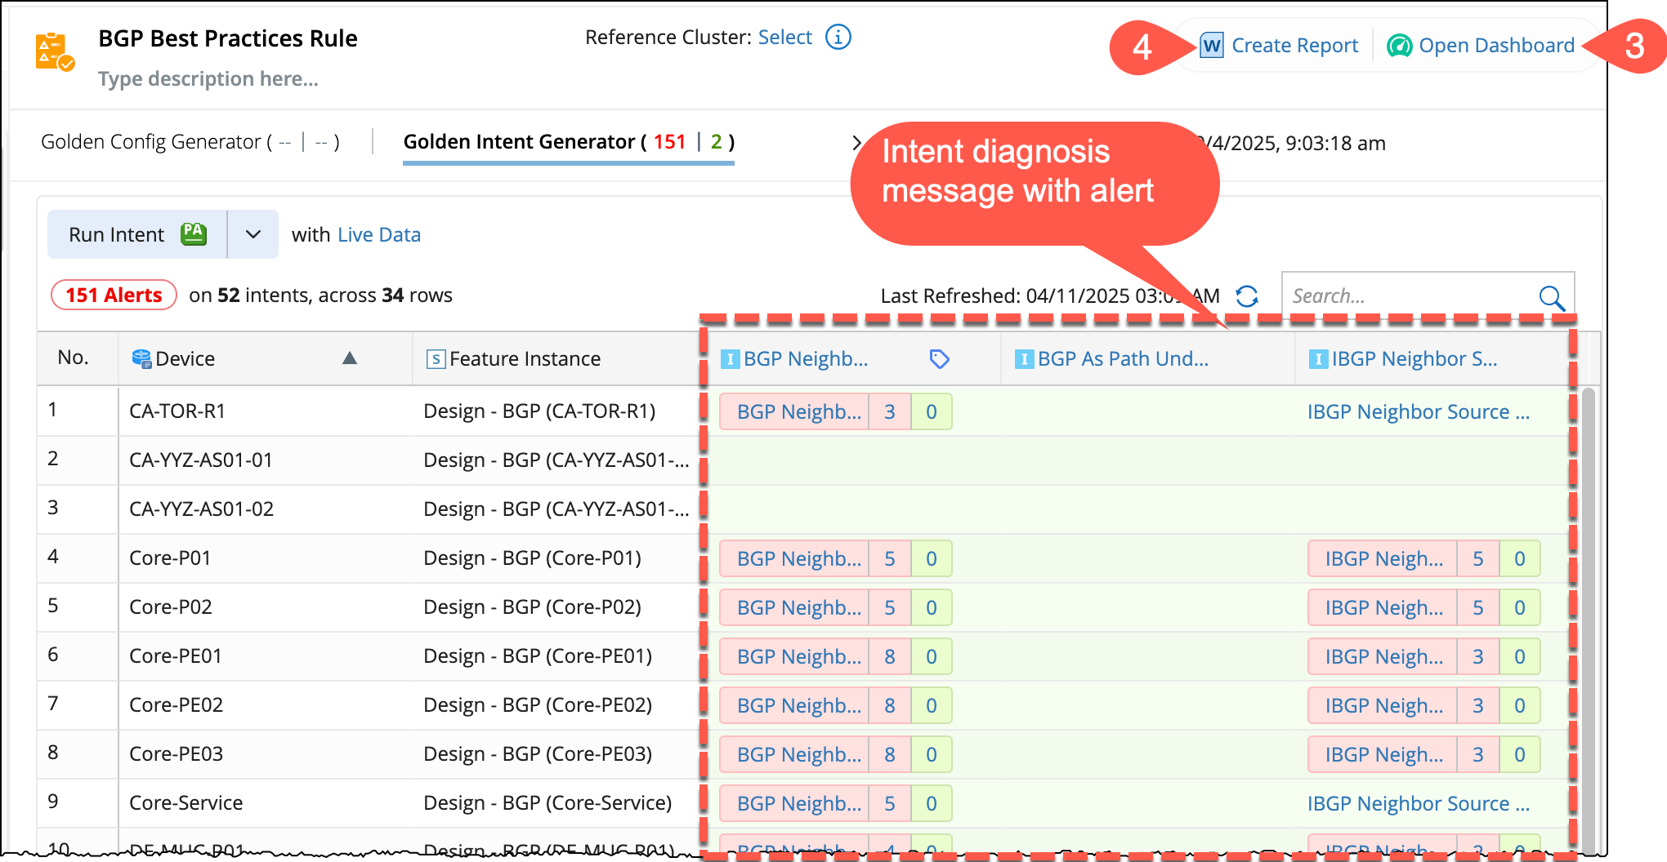
Task: Click the BGP Best Practices Rule title
Action: pos(228,38)
